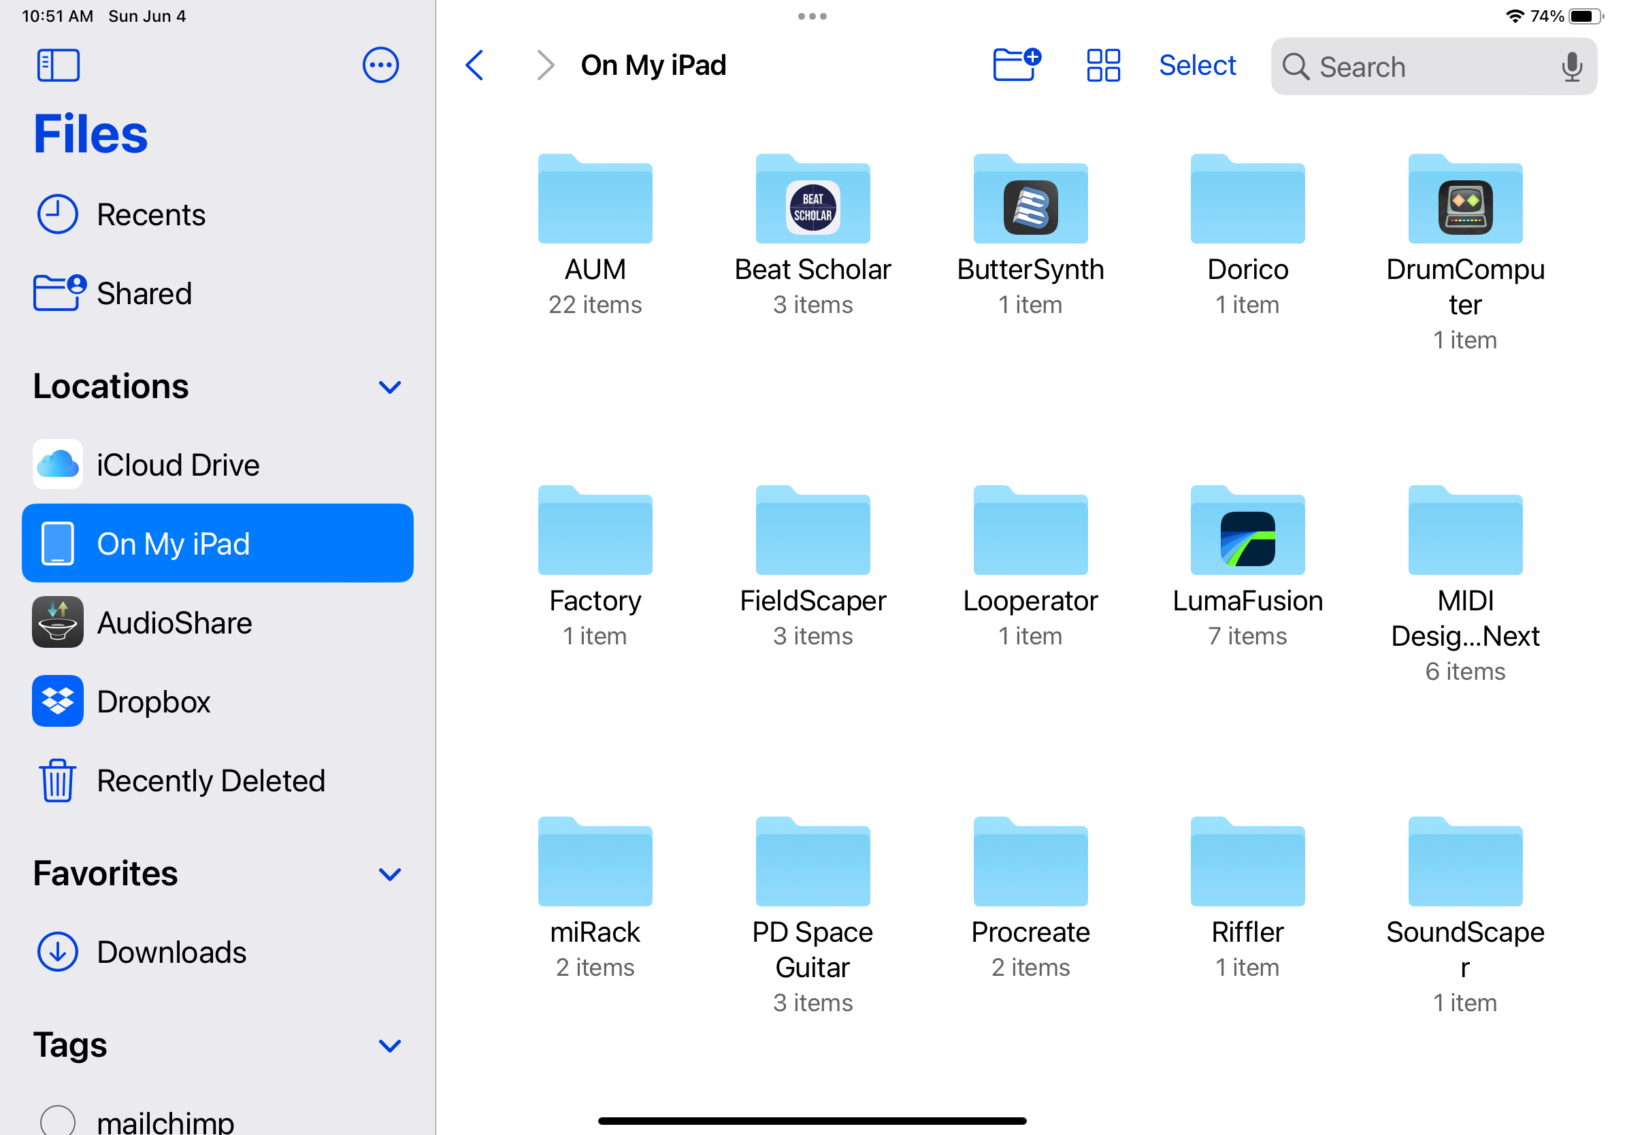Toggle the sidebar panel icon

click(58, 65)
